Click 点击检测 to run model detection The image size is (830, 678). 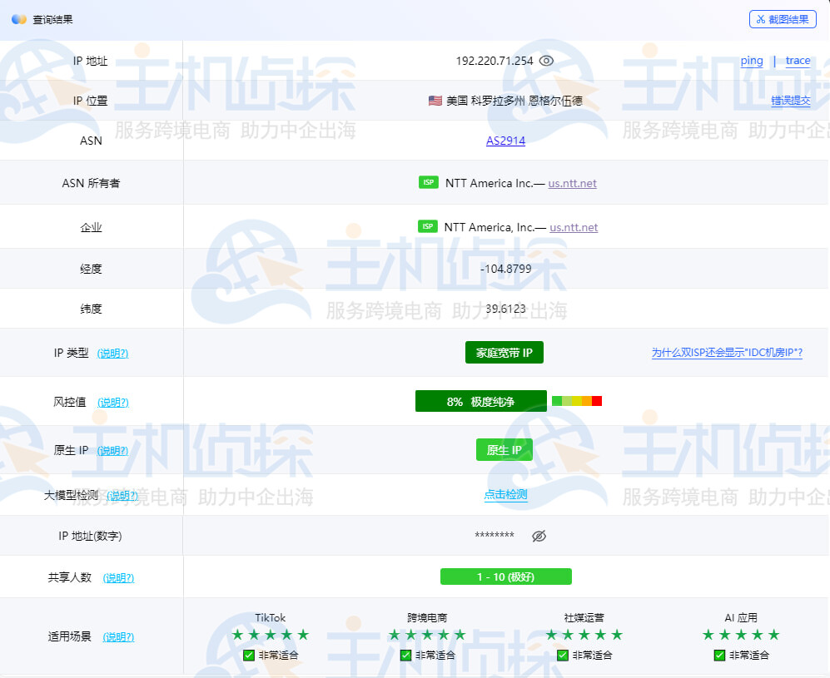(x=505, y=494)
